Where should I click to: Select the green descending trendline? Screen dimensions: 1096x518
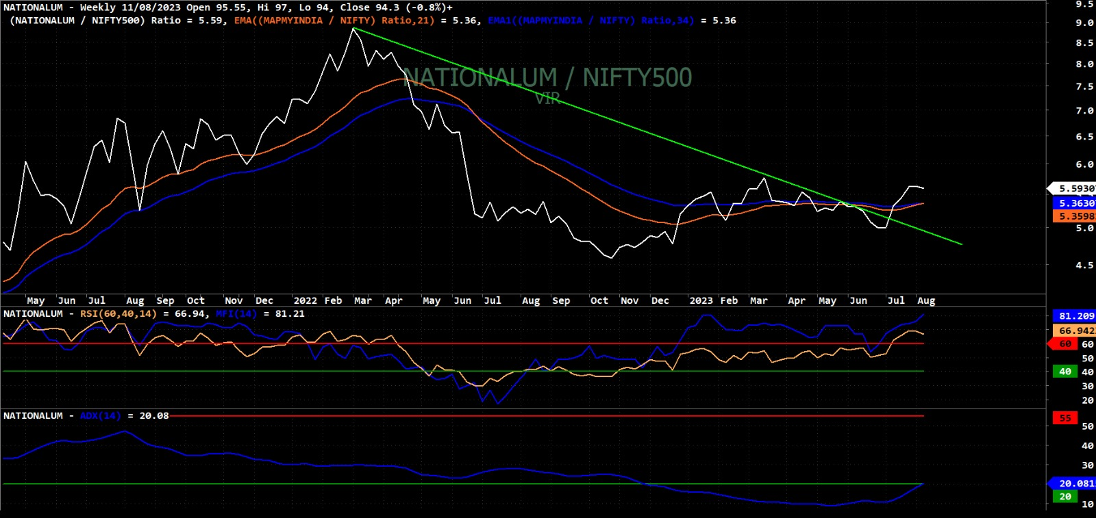click(x=658, y=136)
